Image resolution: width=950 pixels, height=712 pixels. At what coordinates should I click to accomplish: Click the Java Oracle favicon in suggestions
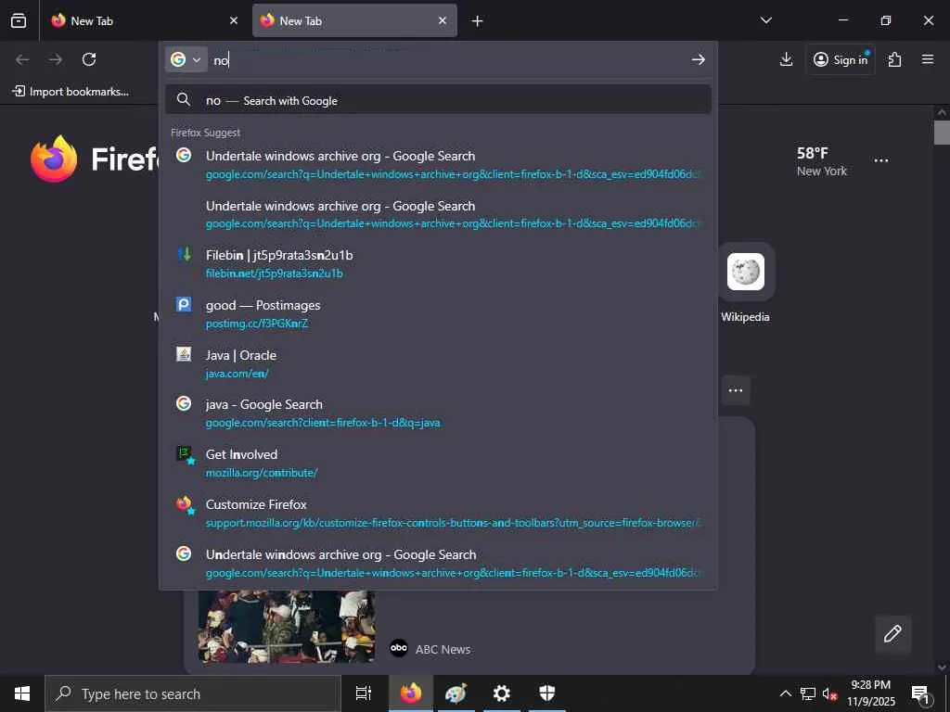click(x=184, y=353)
